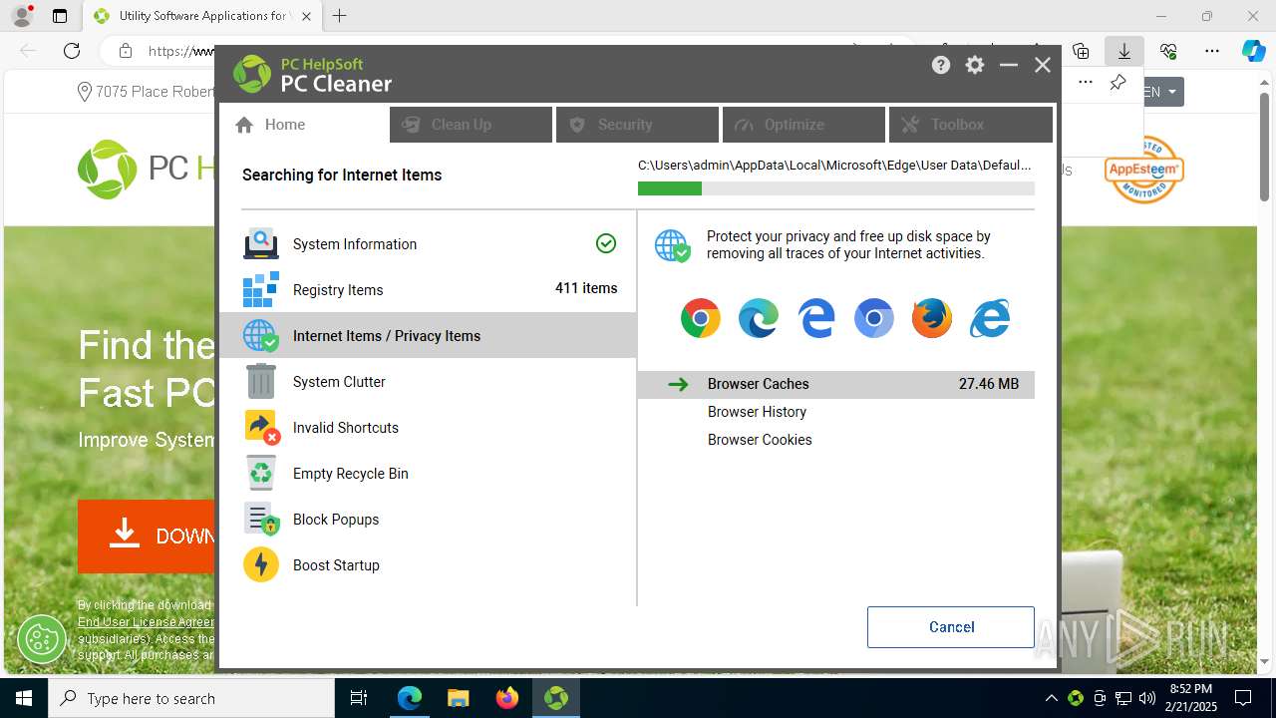Open Edge Settings and more ellipsis menu
1276x718 pixels.
click(1212, 51)
